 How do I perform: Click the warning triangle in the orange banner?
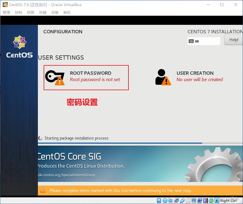[43, 190]
